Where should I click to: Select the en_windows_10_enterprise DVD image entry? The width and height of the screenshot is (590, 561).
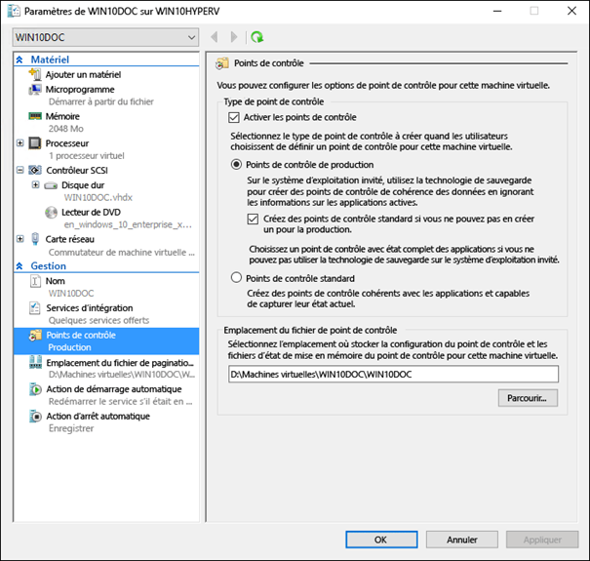pyautogui.click(x=128, y=224)
